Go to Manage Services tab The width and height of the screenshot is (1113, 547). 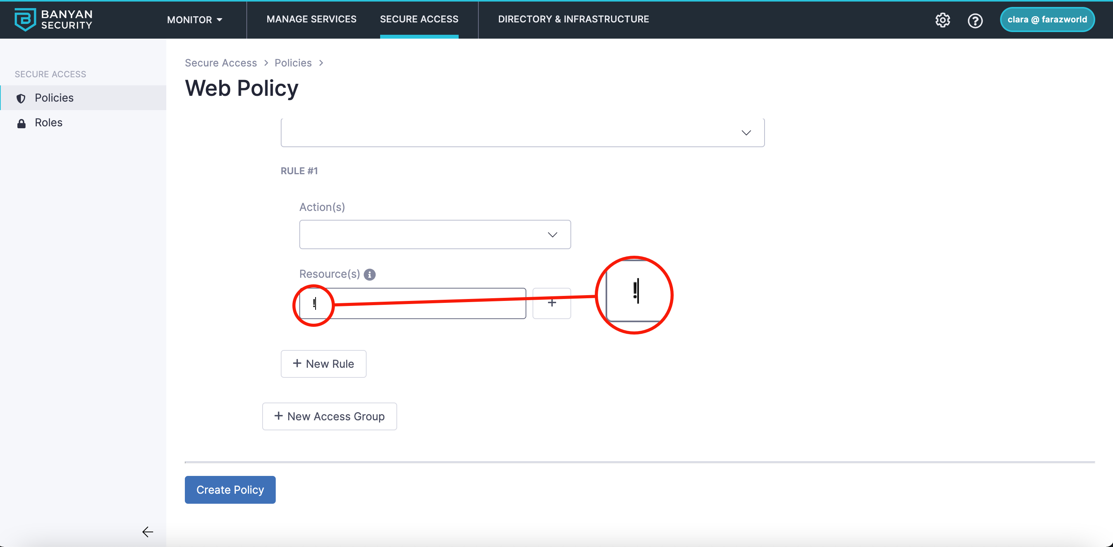(x=311, y=19)
